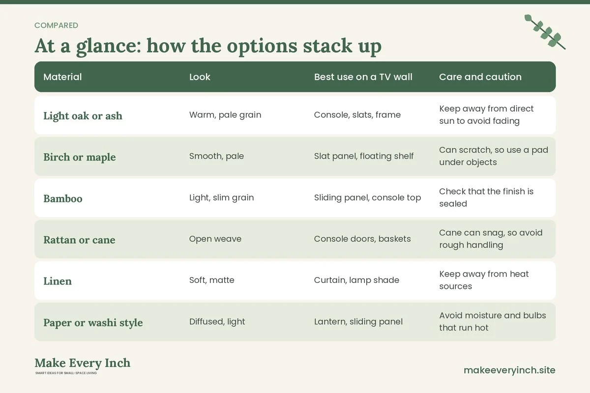
Task: Click the Best use on a TV wall header
Action: 363,77
